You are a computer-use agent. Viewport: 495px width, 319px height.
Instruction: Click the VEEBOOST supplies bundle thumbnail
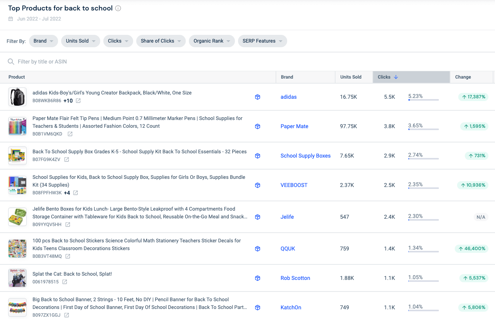pyautogui.click(x=17, y=185)
